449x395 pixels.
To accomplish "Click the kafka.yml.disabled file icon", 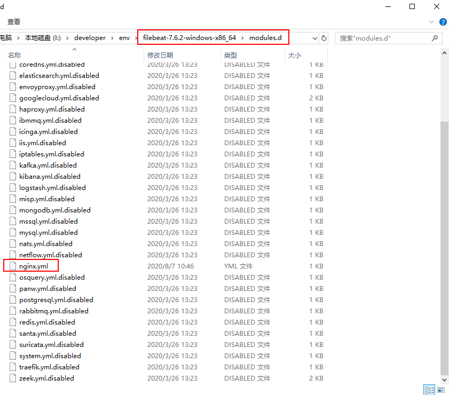I will 13,165.
